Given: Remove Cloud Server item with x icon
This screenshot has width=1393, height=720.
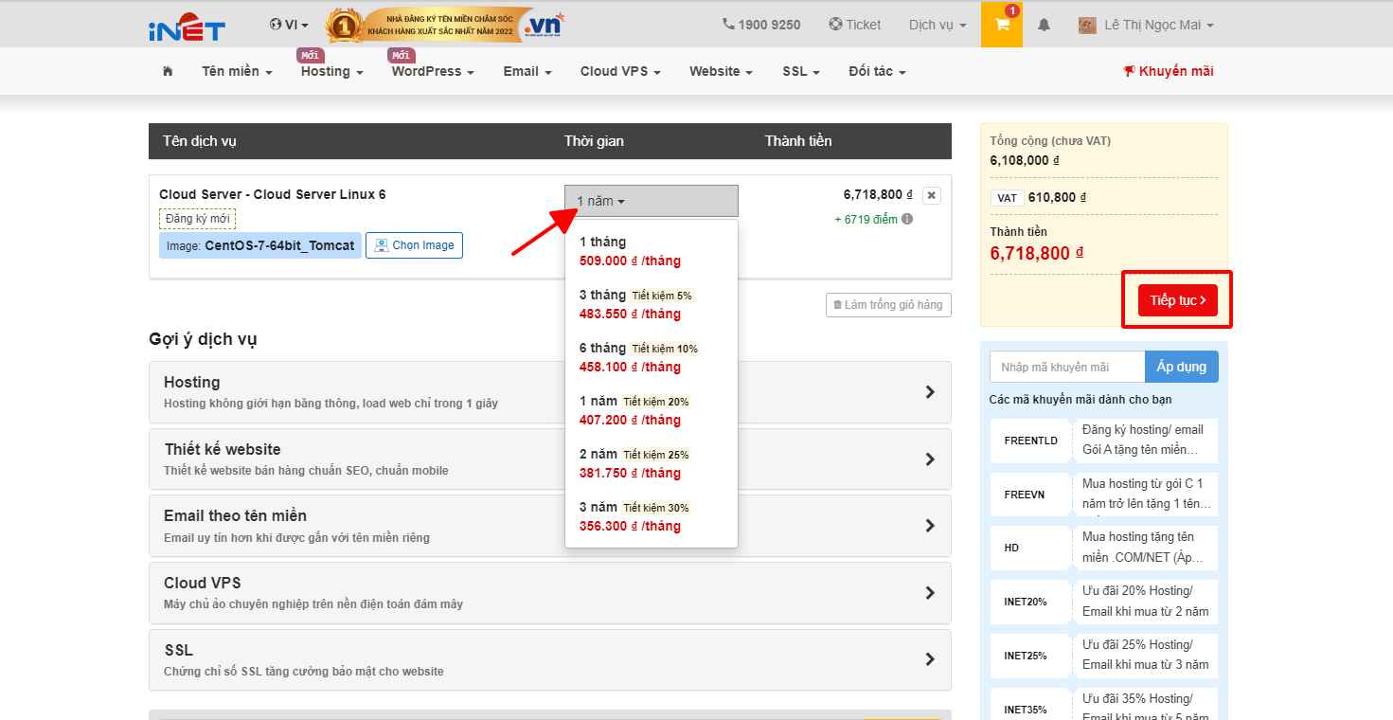Looking at the screenshot, I should coord(932,195).
